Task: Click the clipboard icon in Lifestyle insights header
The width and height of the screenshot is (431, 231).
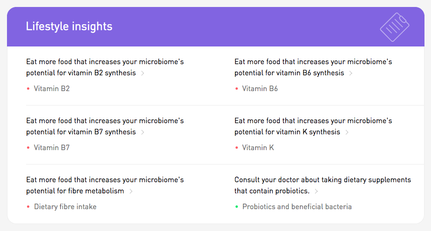Action: point(394,27)
